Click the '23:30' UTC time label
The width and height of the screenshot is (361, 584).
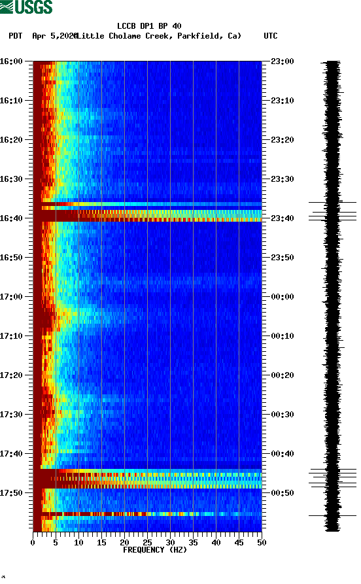283,179
